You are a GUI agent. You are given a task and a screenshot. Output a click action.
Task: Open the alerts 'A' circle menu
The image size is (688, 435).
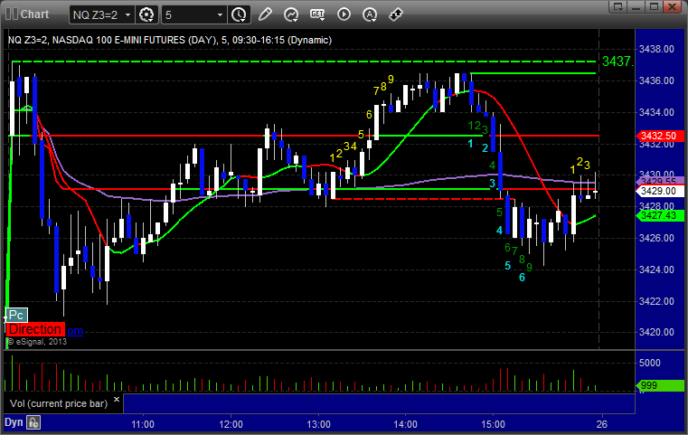click(370, 14)
